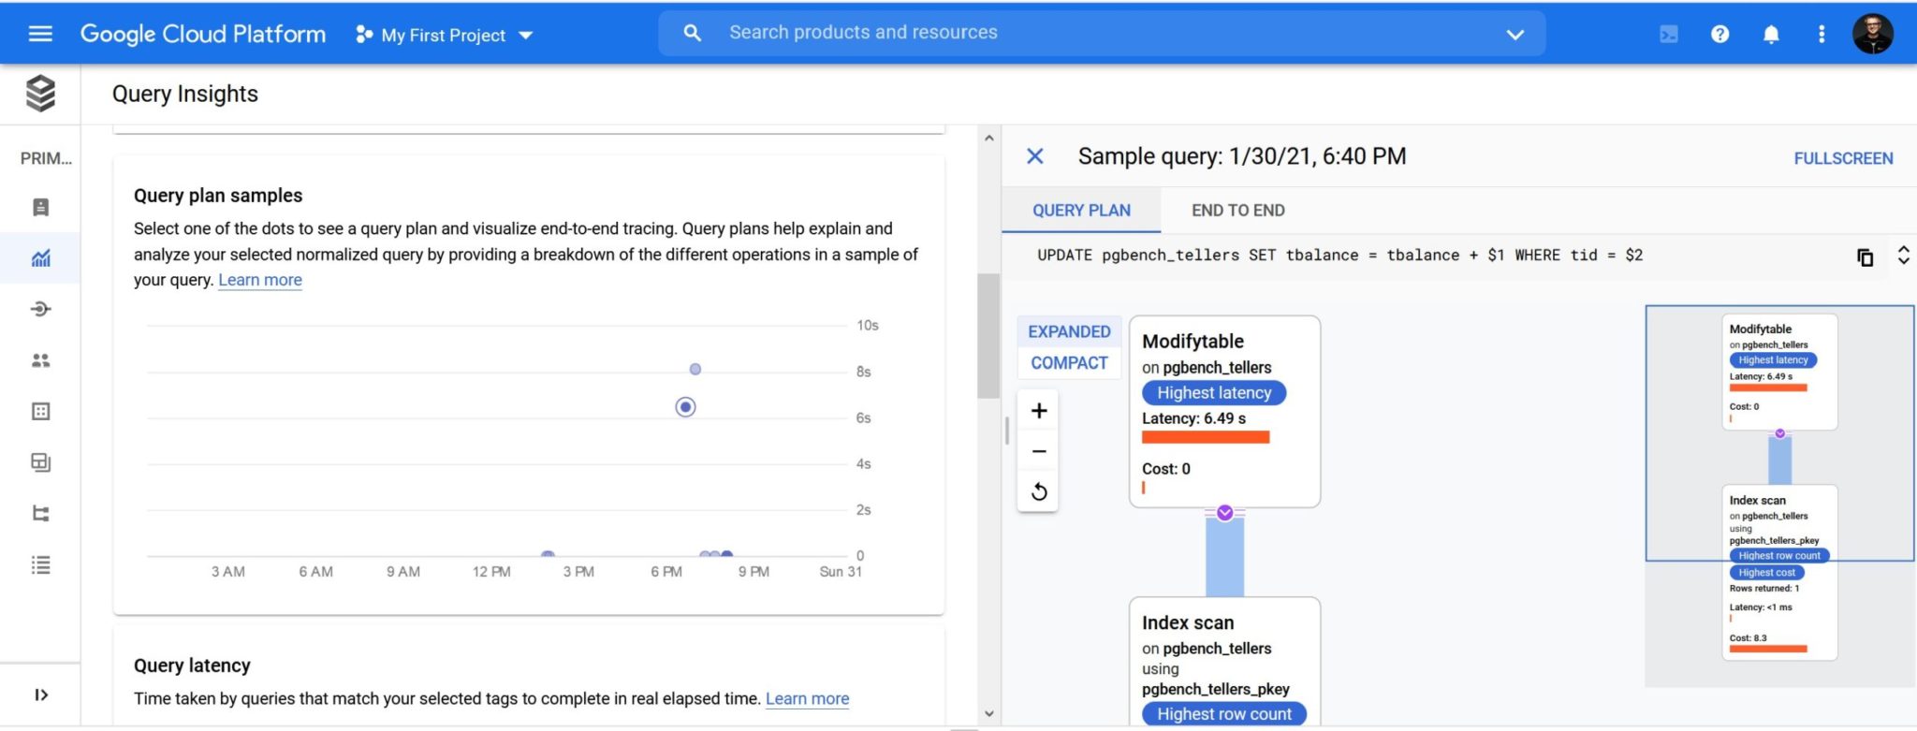Viewport: 1917px width, 731px height.
Task: Open the hamburger navigation menu
Action: (40, 34)
